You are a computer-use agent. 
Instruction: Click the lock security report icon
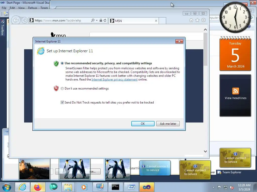[101, 20]
